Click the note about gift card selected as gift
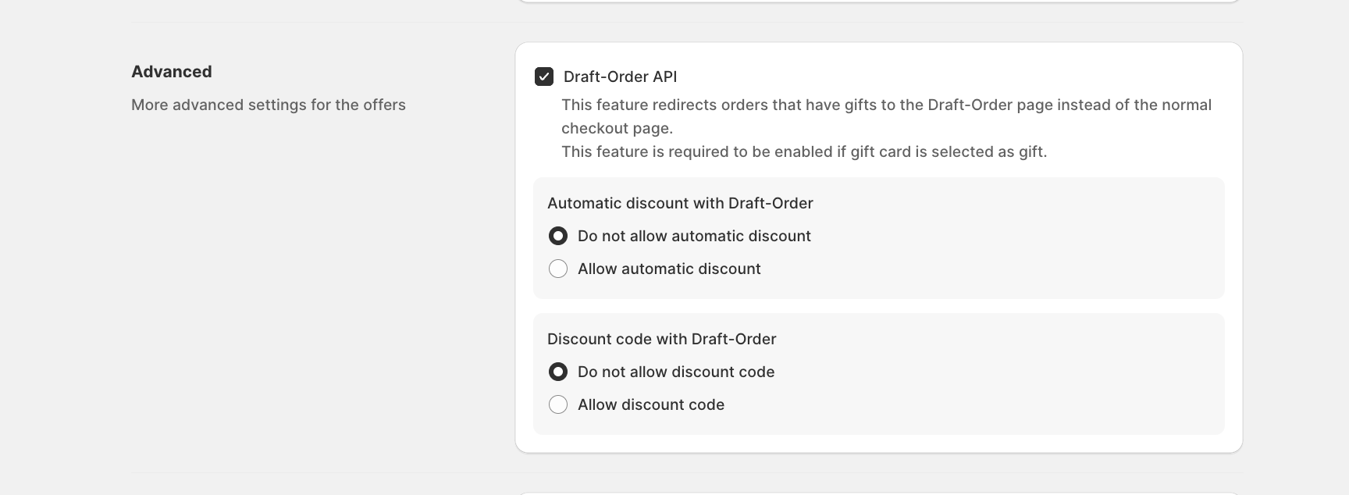Viewport: 1349px width, 495px height. tap(804, 151)
